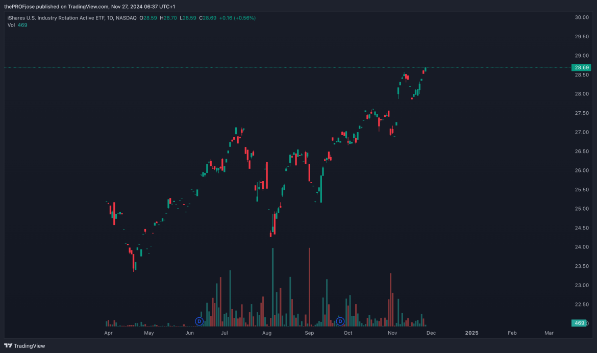Select the 2025 label on the date axis
This screenshot has width=597, height=353.
471,333
